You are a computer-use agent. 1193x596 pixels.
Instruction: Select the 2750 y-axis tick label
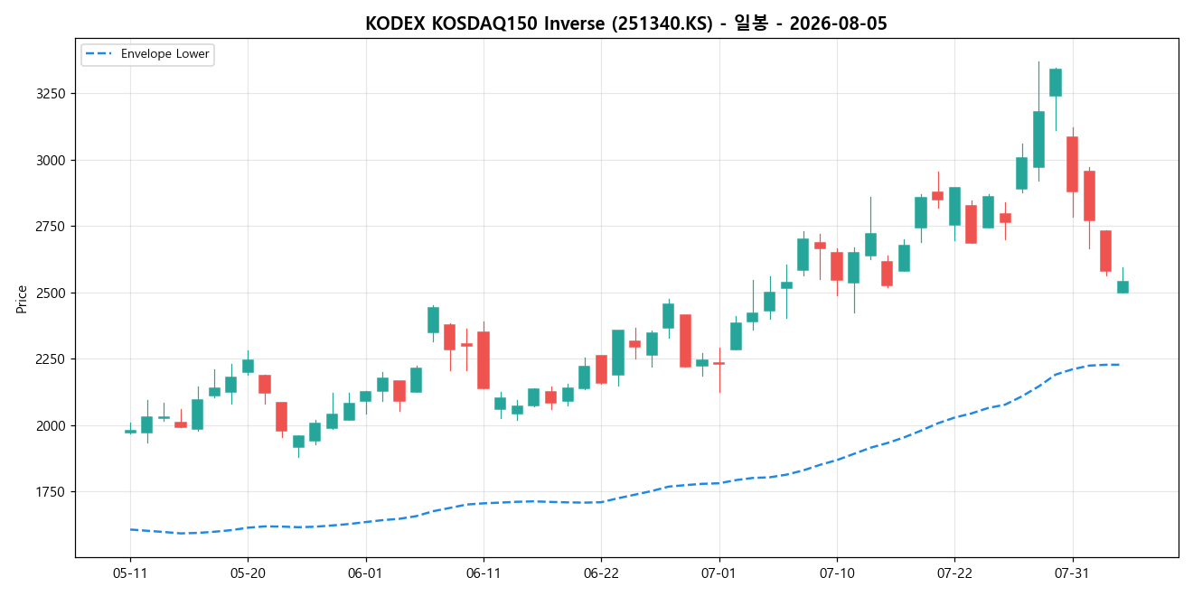[51, 227]
